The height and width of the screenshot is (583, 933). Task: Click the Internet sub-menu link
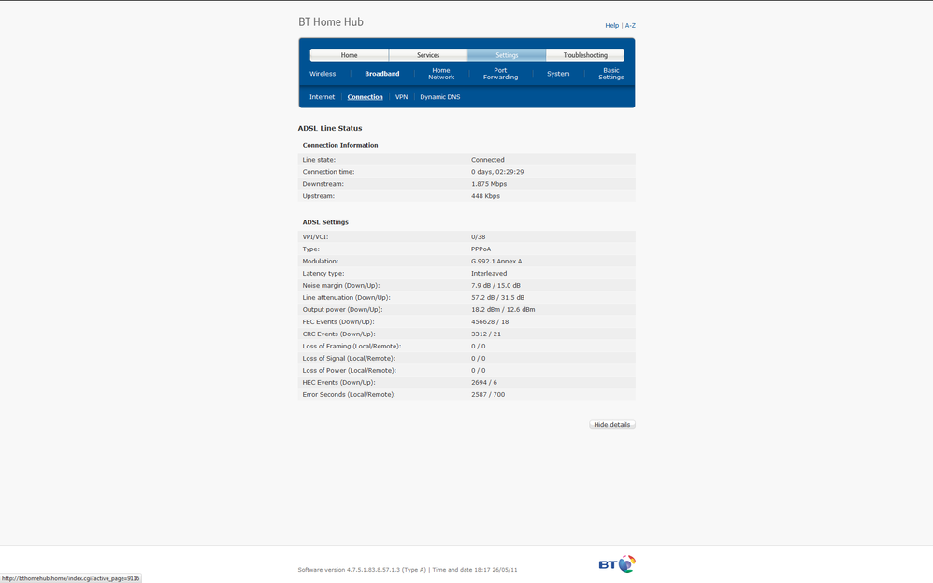pos(322,97)
